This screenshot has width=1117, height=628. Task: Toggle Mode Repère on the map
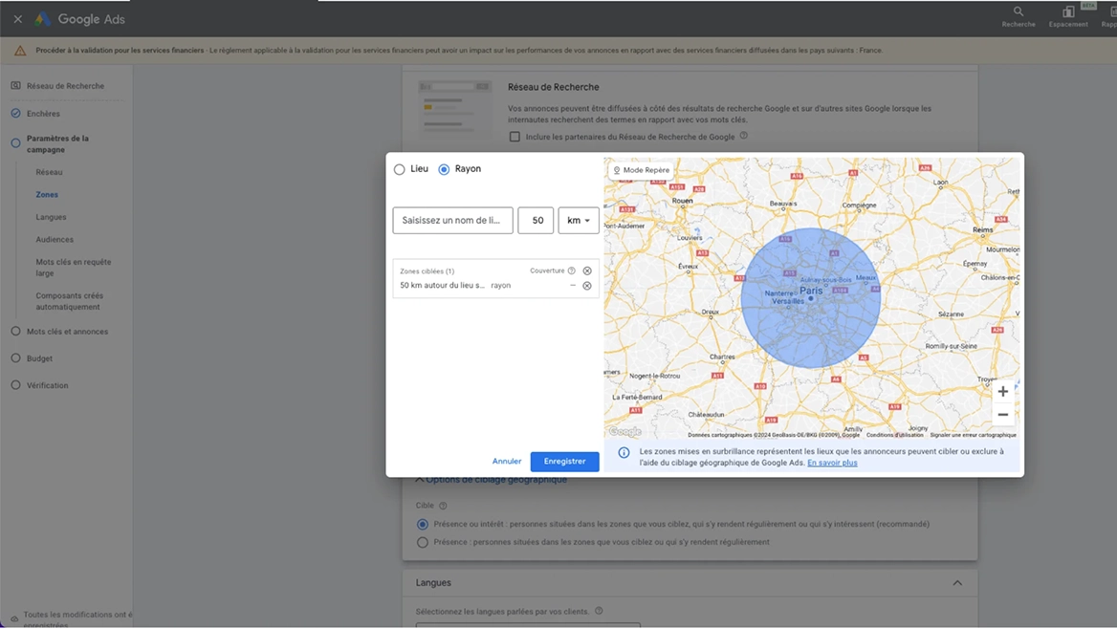coord(641,170)
